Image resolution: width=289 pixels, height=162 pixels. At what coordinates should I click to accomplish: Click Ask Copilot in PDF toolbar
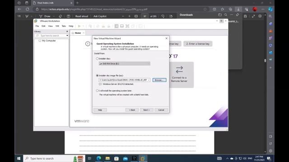pyautogui.click(x=100, y=16)
